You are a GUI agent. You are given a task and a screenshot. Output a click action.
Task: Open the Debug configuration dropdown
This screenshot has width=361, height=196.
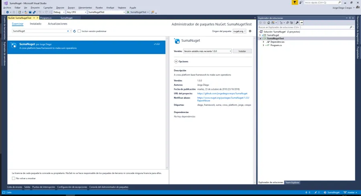59,12
